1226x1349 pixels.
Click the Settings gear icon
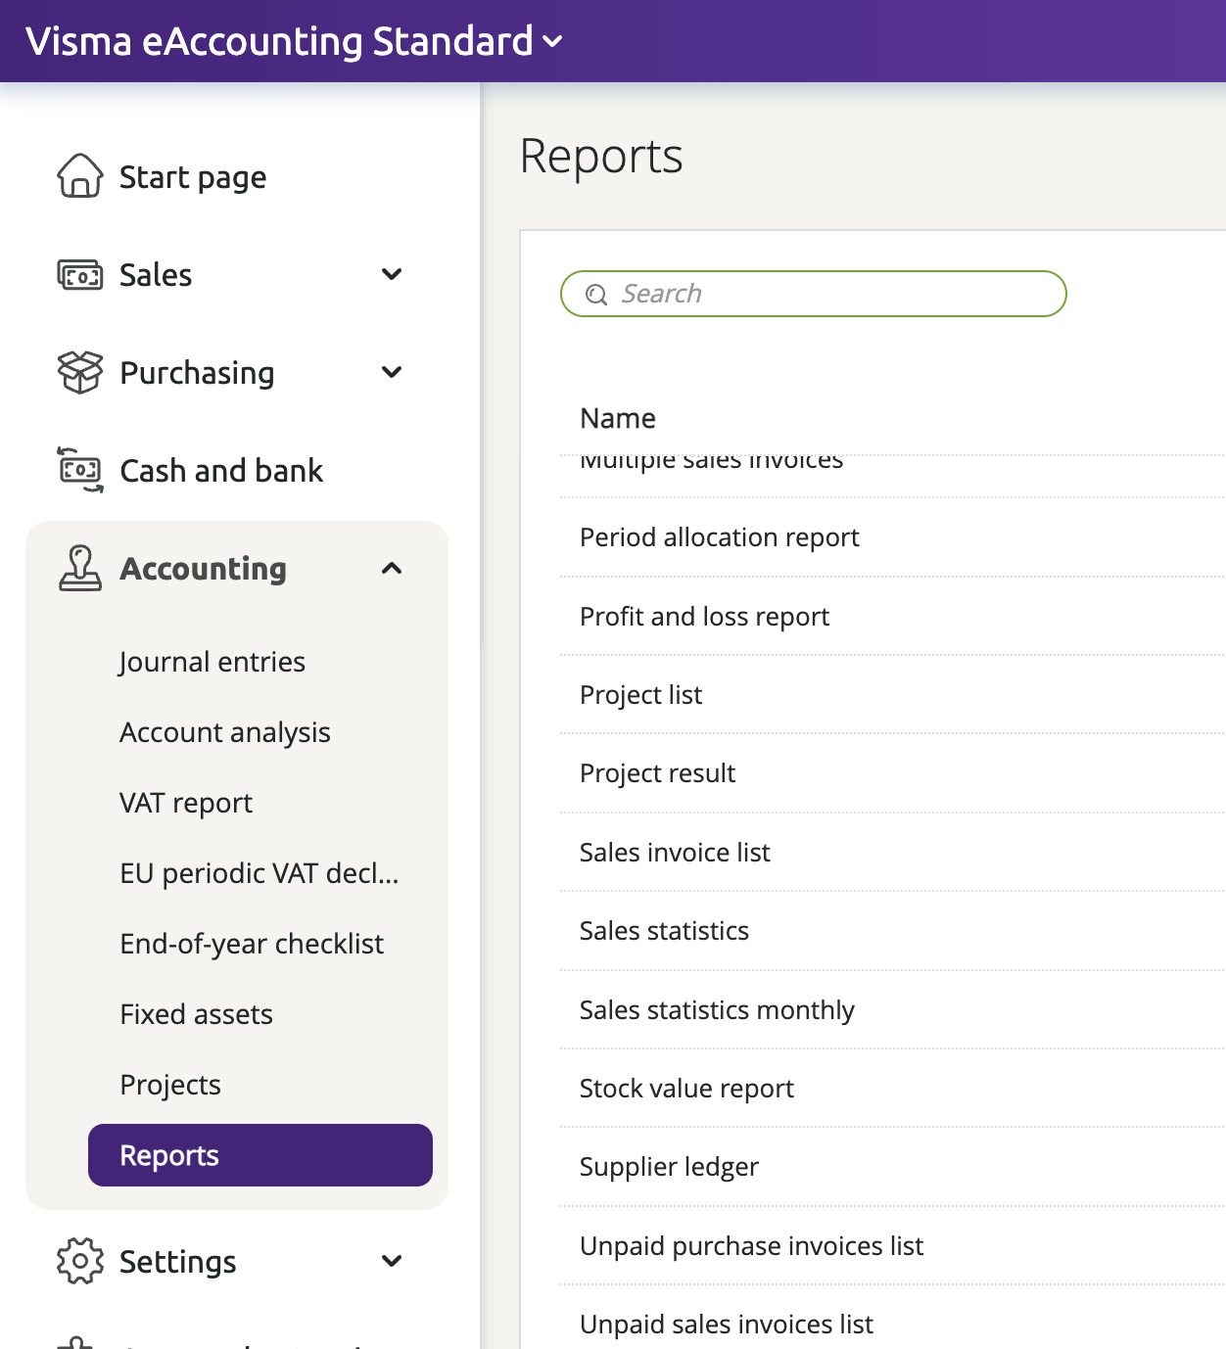[79, 1261]
